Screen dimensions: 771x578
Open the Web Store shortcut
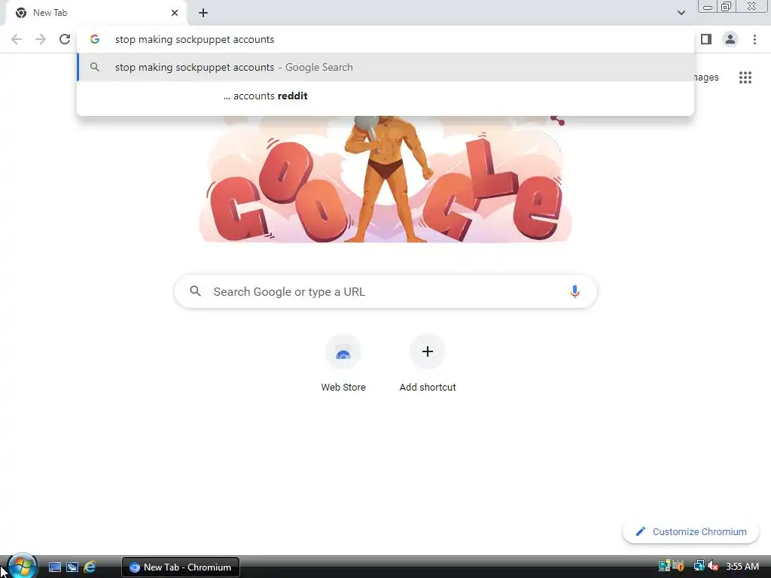click(x=343, y=364)
